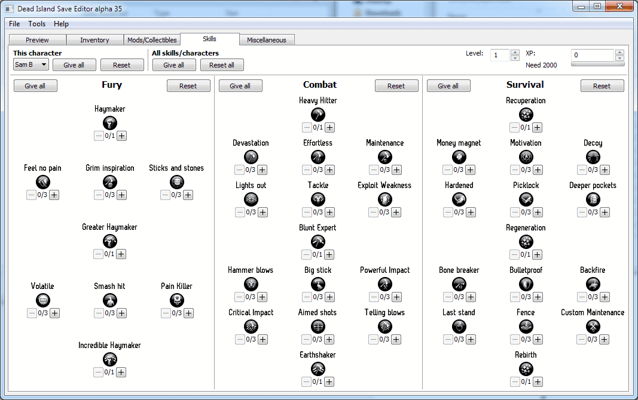Image resolution: width=638 pixels, height=400 pixels.
Task: Open the Tools menu
Action: pos(37,24)
